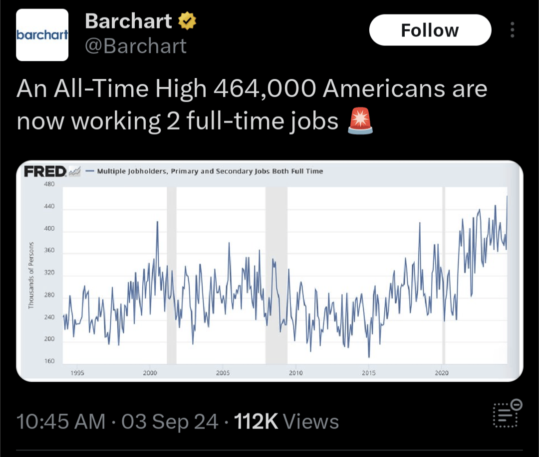Click the 2000 x-axis label
Viewport: 539px width, 457px height.
click(150, 373)
